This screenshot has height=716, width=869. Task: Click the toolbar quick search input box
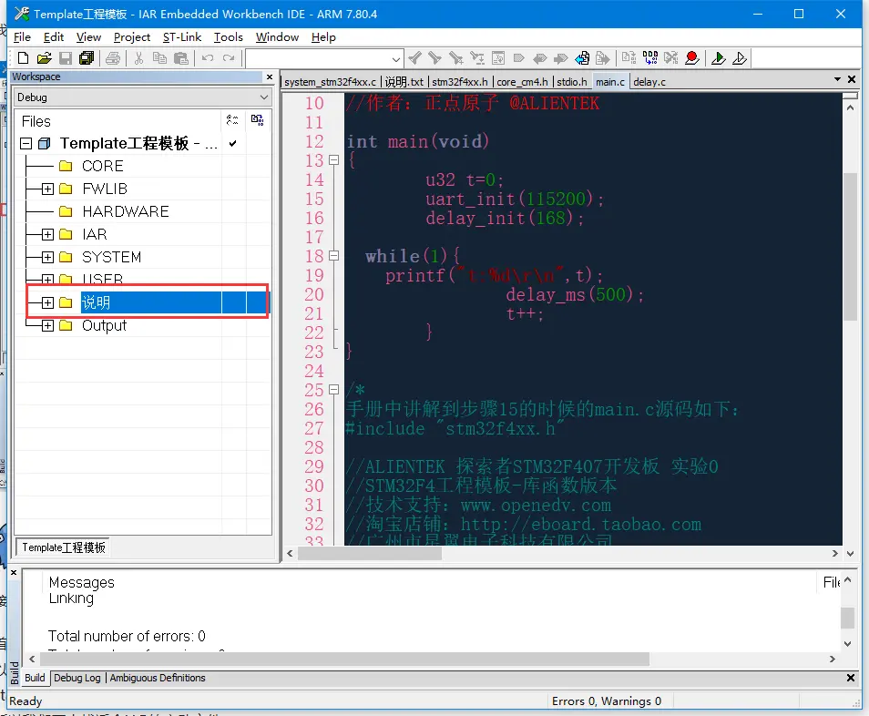(x=317, y=58)
